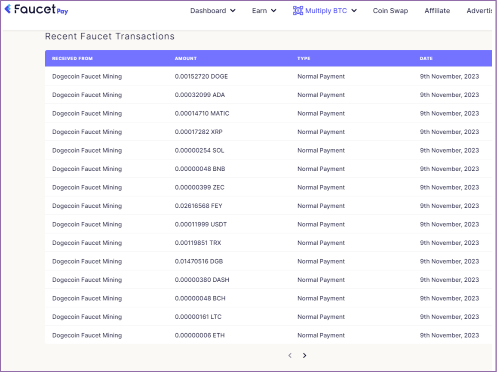Screen dimensions: 497x372
Task: Click the date in the DOGE row
Action: coord(449,77)
